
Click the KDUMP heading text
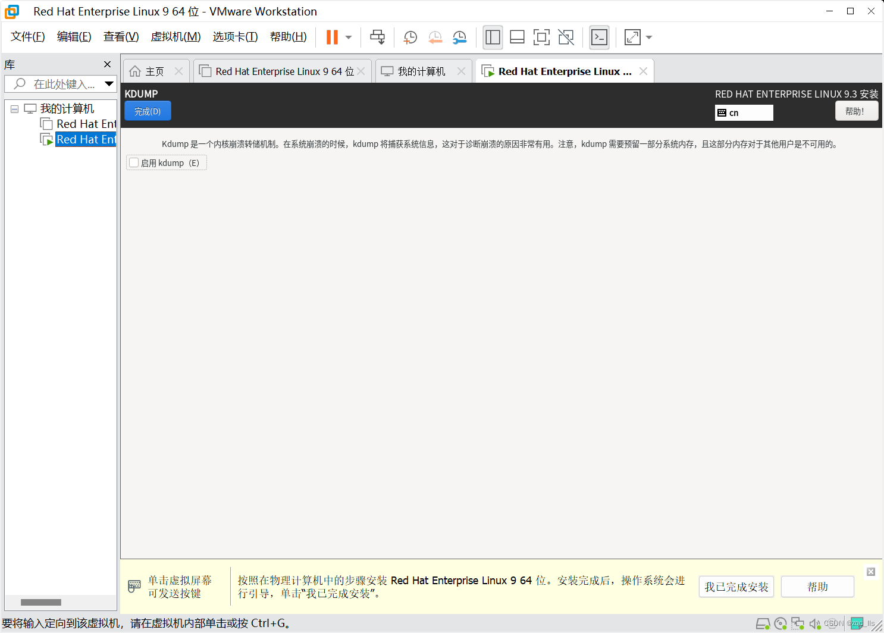click(142, 94)
